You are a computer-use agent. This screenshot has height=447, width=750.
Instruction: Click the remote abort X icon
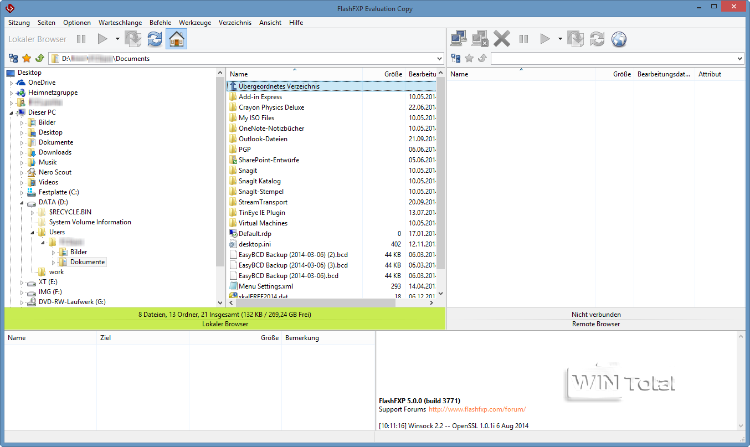point(502,39)
